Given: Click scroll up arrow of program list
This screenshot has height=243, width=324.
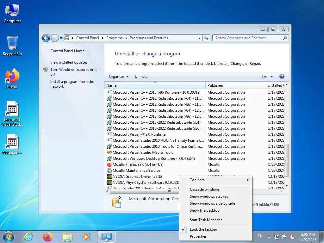Looking at the screenshot, I should pyautogui.click(x=287, y=85).
